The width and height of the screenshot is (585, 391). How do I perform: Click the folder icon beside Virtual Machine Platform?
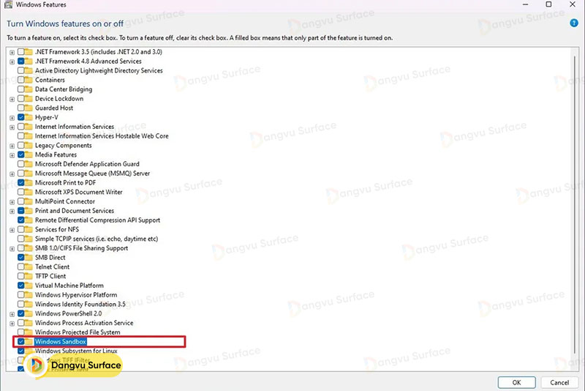pyautogui.click(x=29, y=286)
